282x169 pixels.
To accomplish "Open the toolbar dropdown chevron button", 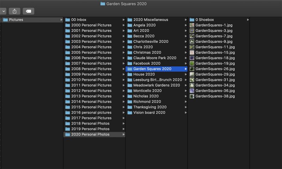I will coord(3,11).
